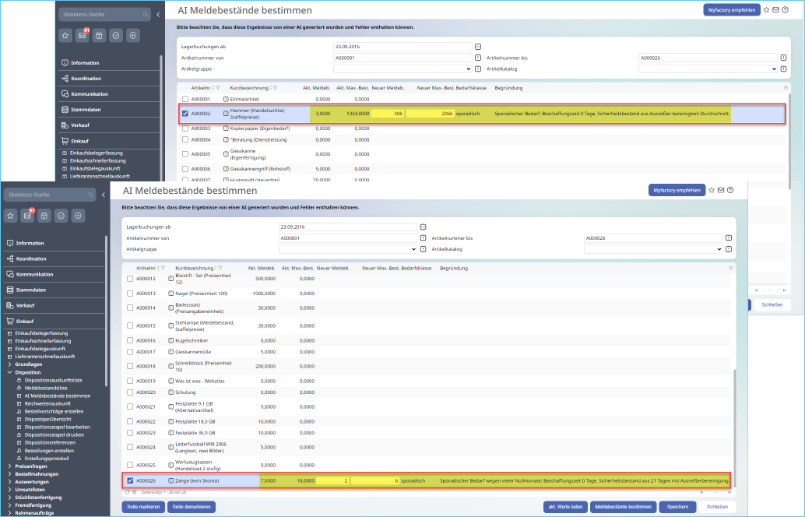Open lookup icon beside Artikelnummer von, front window

(x=423, y=238)
